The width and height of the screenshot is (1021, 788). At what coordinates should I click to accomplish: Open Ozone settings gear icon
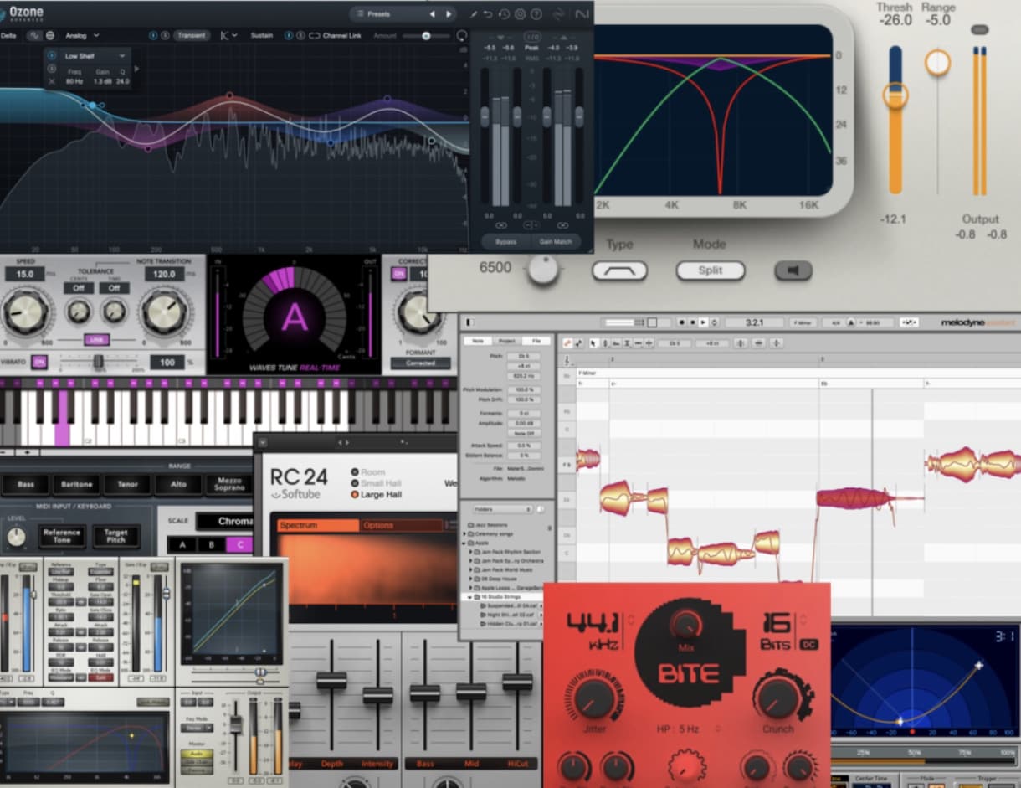click(520, 14)
